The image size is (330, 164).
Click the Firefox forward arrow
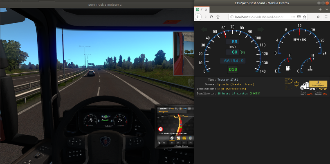205,17
